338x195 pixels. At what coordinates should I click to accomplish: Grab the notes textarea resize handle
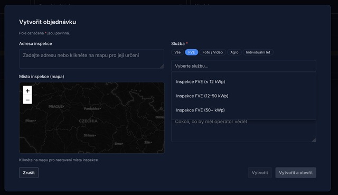[x=314, y=140]
